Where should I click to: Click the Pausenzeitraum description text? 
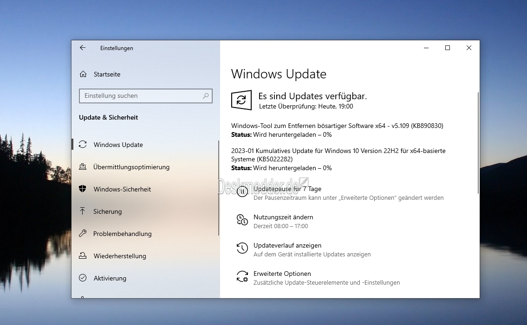pos(349,198)
